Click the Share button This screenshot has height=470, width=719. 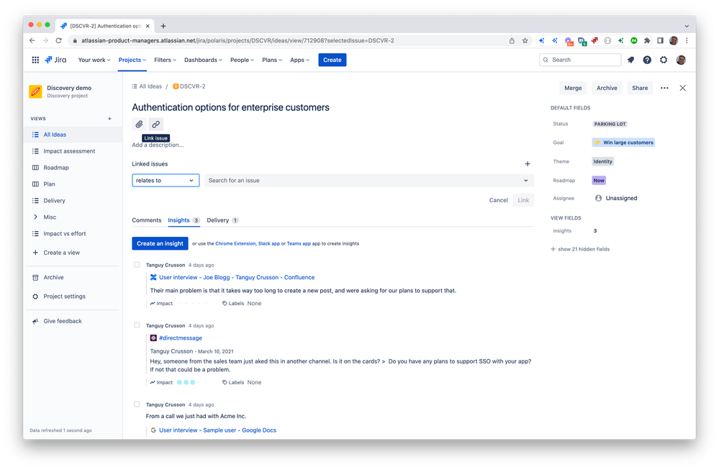coord(640,88)
